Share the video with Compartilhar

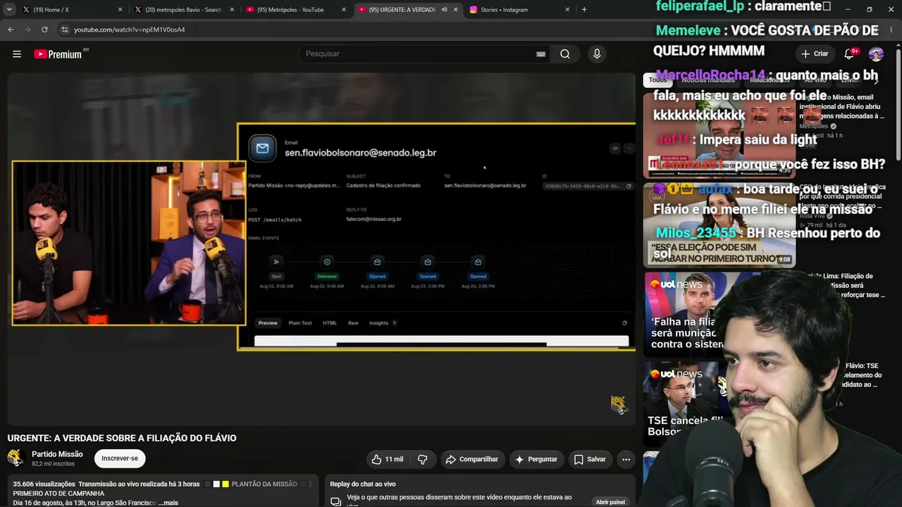pyautogui.click(x=471, y=459)
